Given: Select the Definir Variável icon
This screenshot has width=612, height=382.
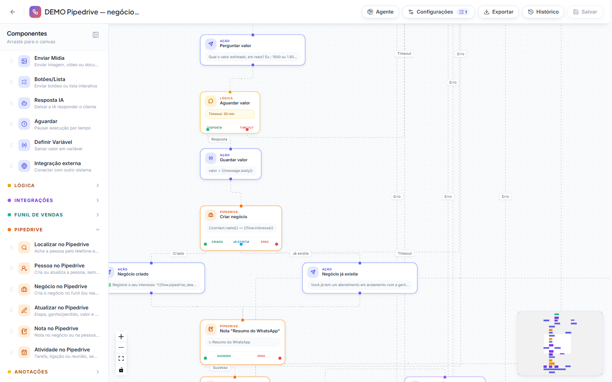Looking at the screenshot, I should 24,145.
